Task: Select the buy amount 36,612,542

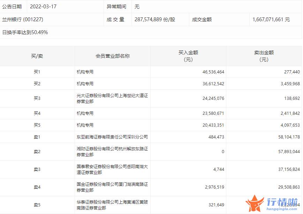Action: pyautogui.click(x=213, y=84)
